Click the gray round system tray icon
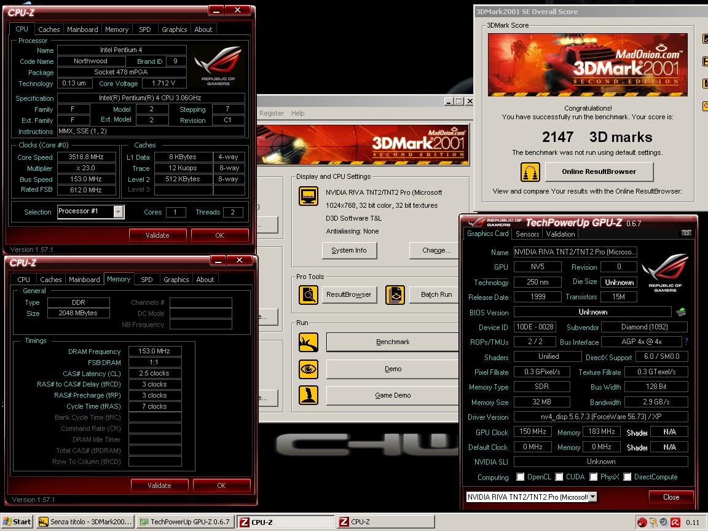Image resolution: width=708 pixels, height=531 pixels. pos(664,522)
